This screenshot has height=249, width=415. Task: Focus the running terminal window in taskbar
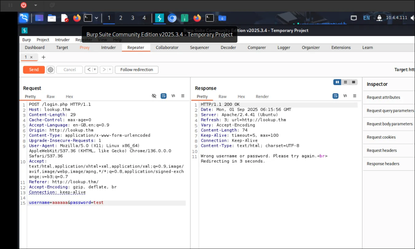[x=210, y=18]
